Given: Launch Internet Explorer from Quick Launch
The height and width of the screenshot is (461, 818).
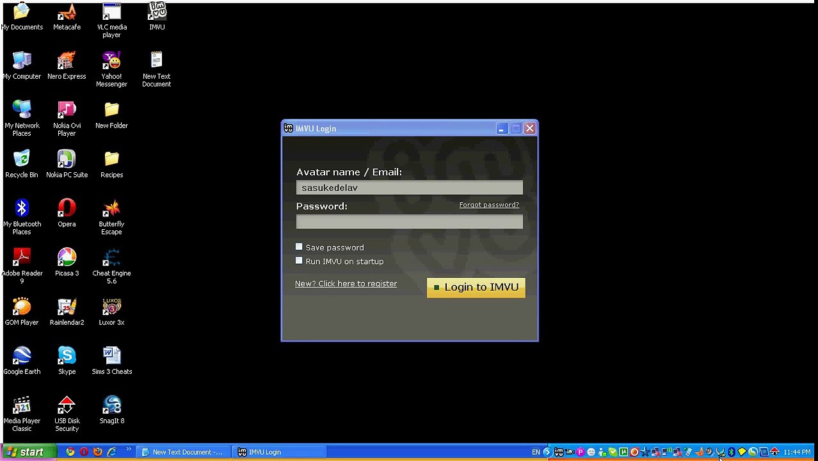Looking at the screenshot, I should pyautogui.click(x=111, y=452).
